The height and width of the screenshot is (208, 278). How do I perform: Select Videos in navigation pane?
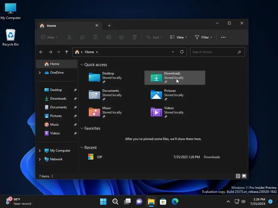(57, 133)
